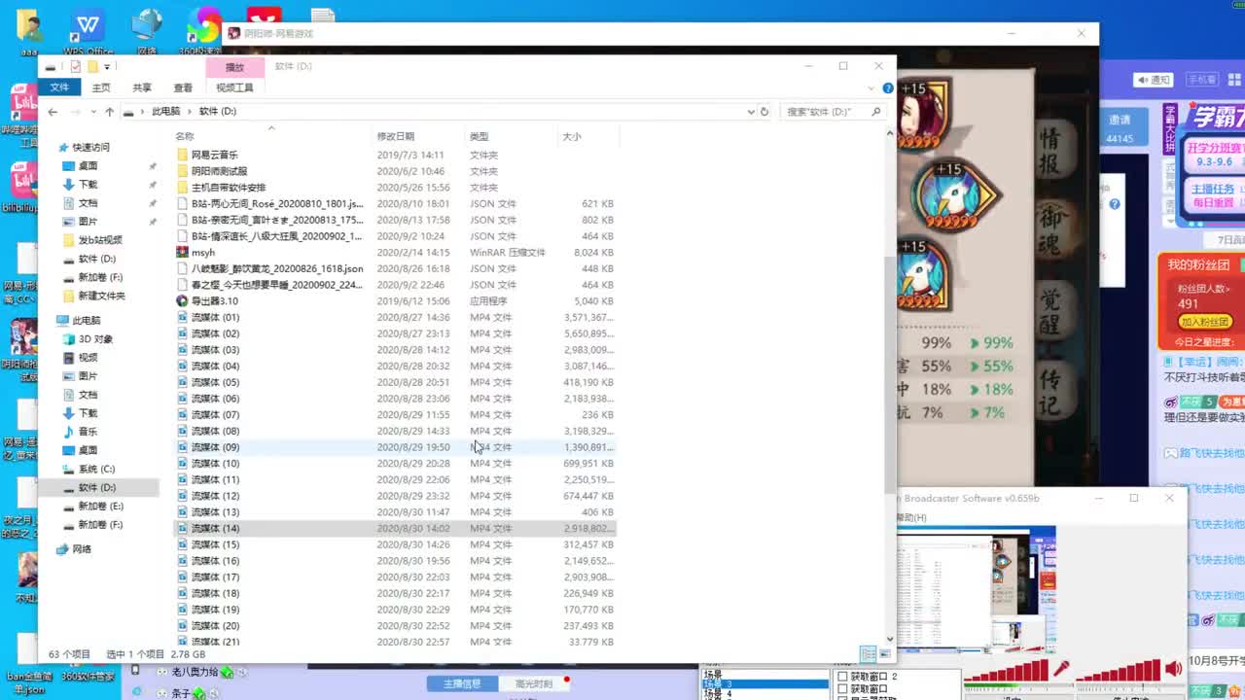Mute the microphone icon in broadcaster software

1061,669
